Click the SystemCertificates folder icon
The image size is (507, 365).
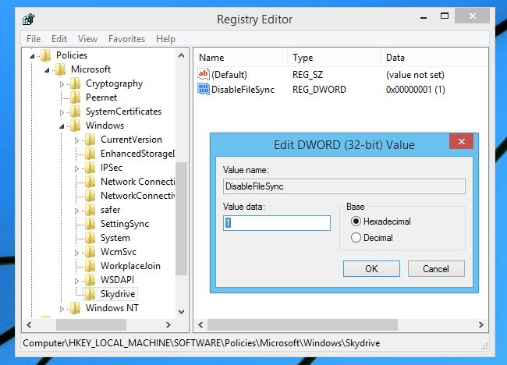[76, 112]
